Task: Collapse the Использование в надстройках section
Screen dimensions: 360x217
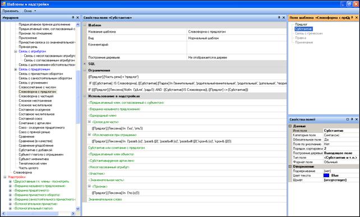Action: pos(85,96)
